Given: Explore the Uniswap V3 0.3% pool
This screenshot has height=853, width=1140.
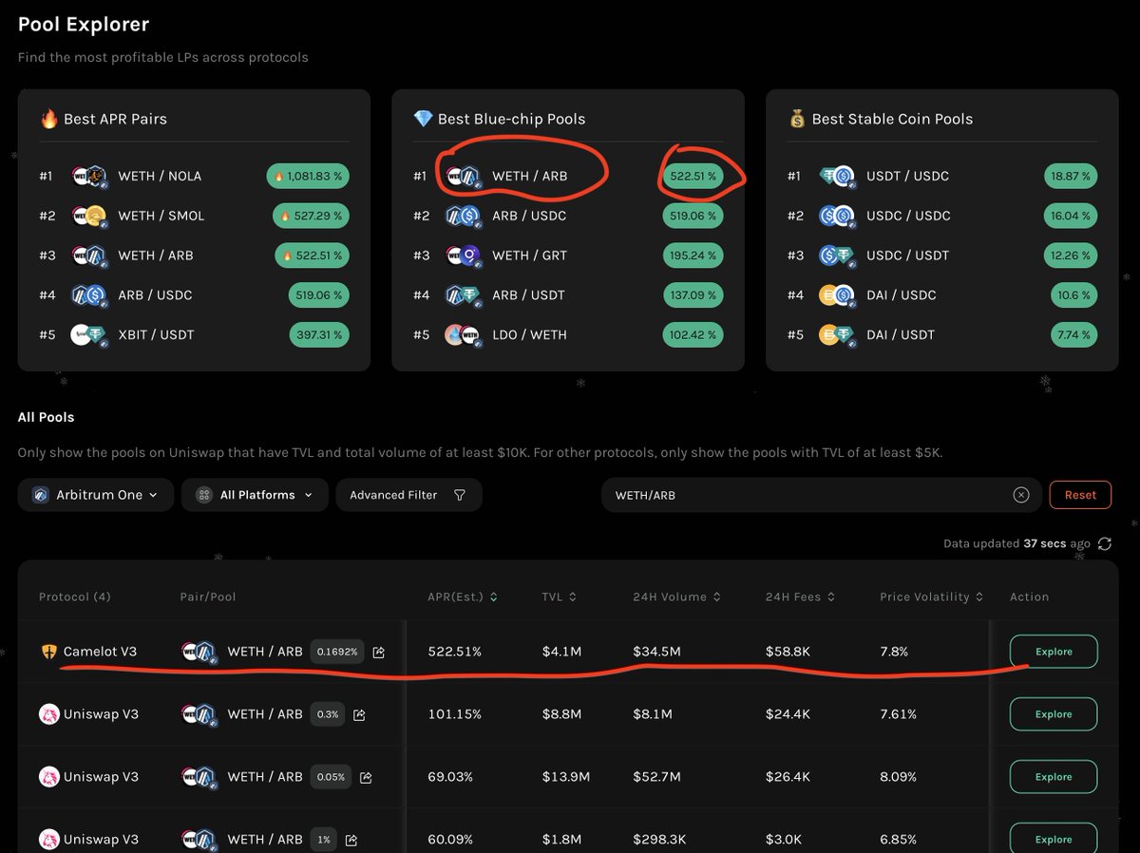Looking at the screenshot, I should click(1054, 714).
